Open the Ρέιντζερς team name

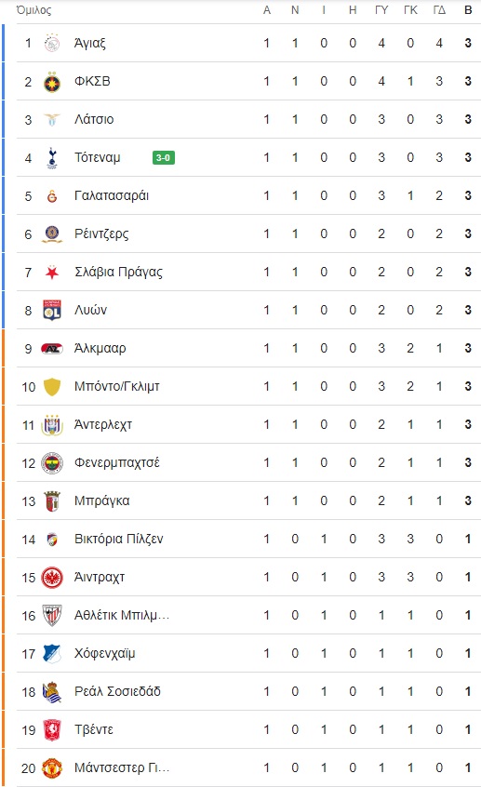click(101, 233)
